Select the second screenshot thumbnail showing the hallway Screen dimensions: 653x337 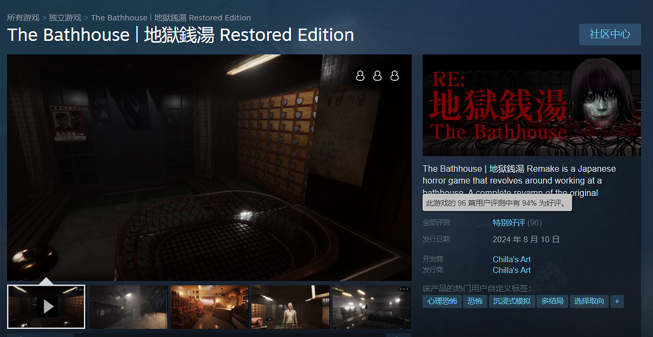point(127,307)
